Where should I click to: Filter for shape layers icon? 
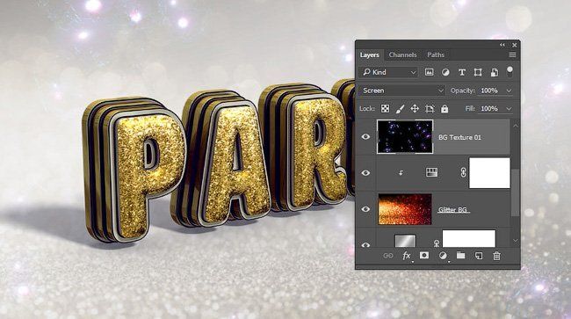click(x=478, y=72)
